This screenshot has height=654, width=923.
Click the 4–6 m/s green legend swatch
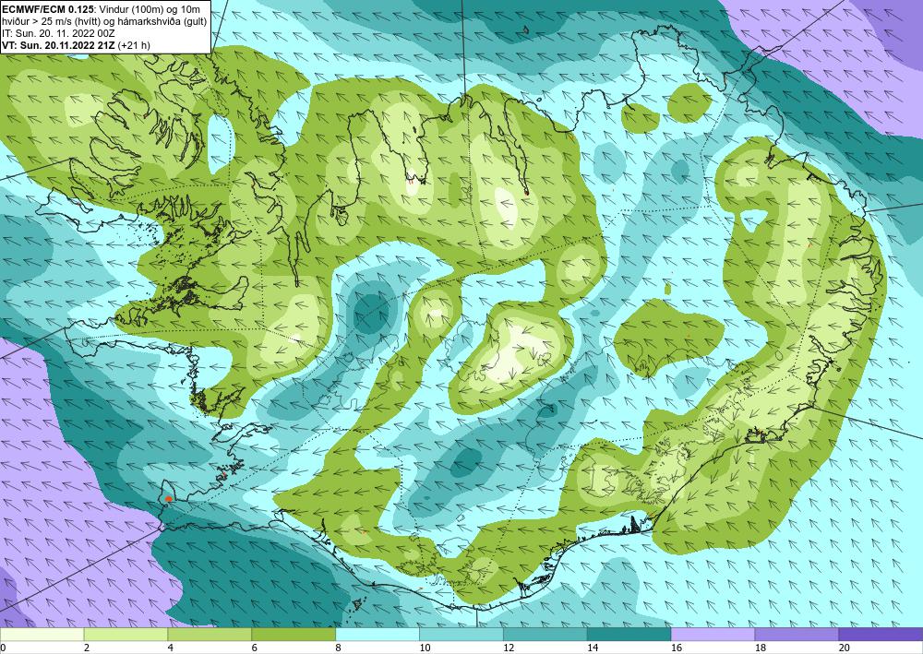pos(210,635)
